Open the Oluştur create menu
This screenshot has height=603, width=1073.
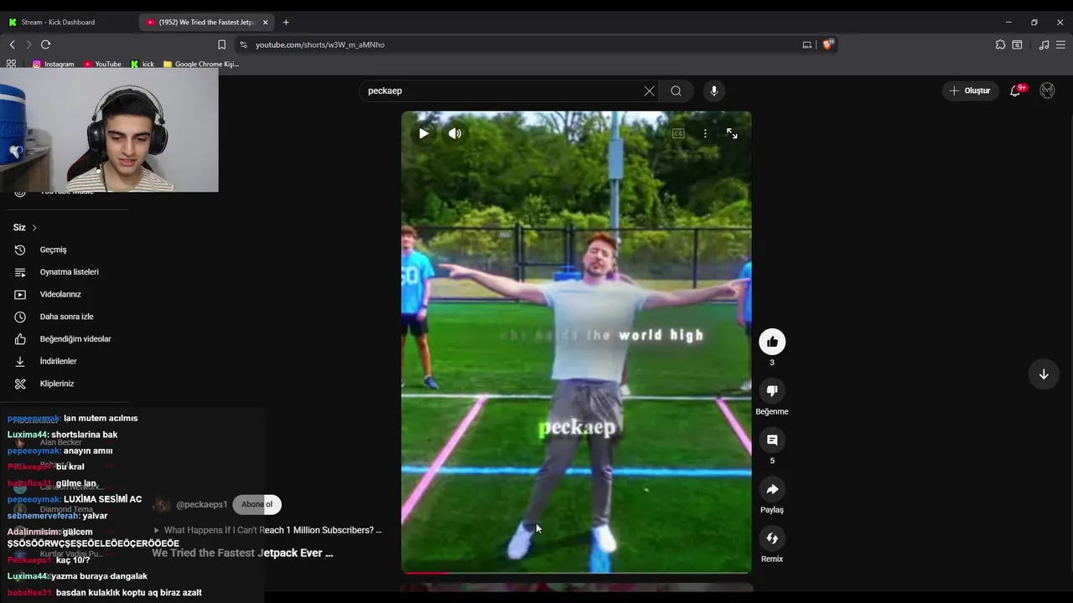click(x=970, y=90)
